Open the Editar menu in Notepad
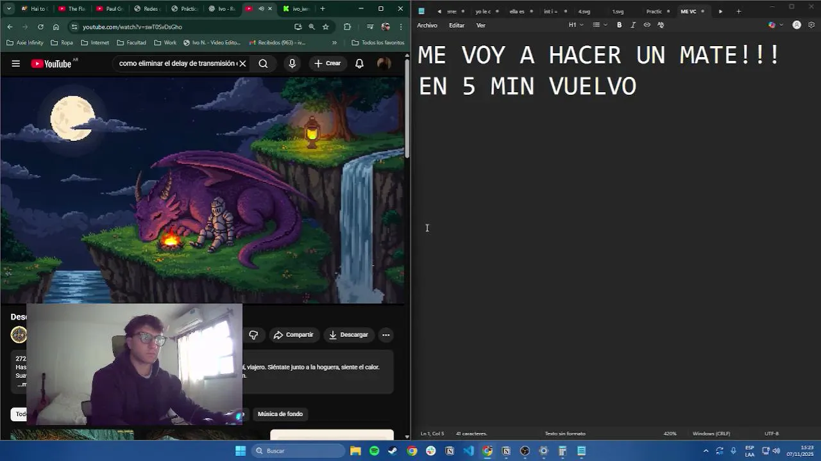 point(457,25)
